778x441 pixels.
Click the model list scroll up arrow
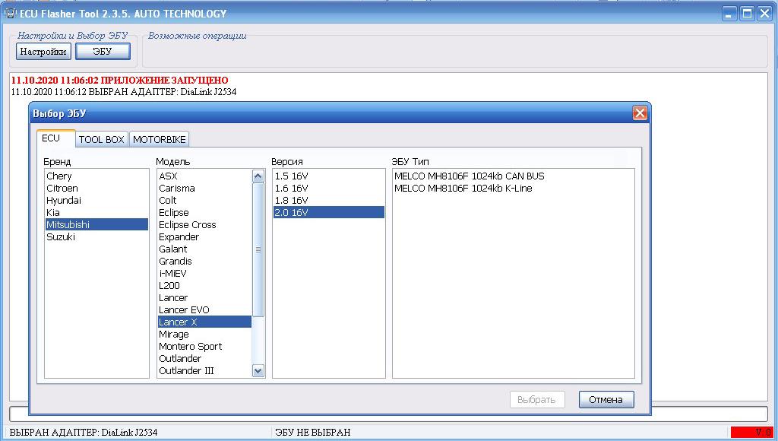click(258, 176)
